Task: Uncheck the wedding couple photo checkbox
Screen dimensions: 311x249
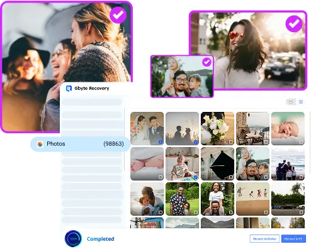Action: tap(161, 142)
